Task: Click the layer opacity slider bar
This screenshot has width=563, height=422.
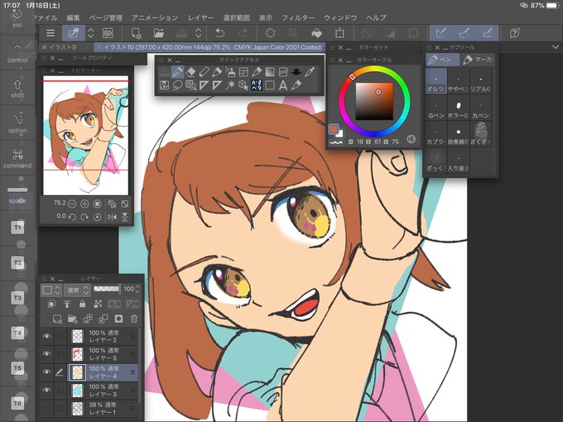Action: coord(107,289)
